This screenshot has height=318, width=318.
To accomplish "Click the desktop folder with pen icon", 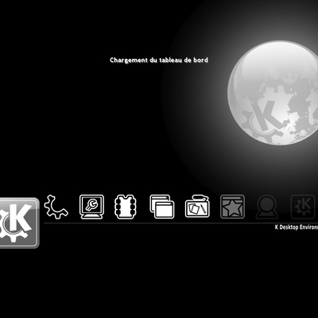I will pos(197,207).
